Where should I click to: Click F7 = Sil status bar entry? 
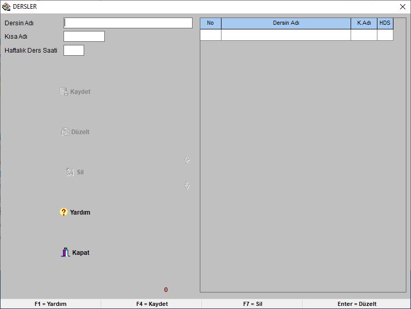tap(252, 304)
